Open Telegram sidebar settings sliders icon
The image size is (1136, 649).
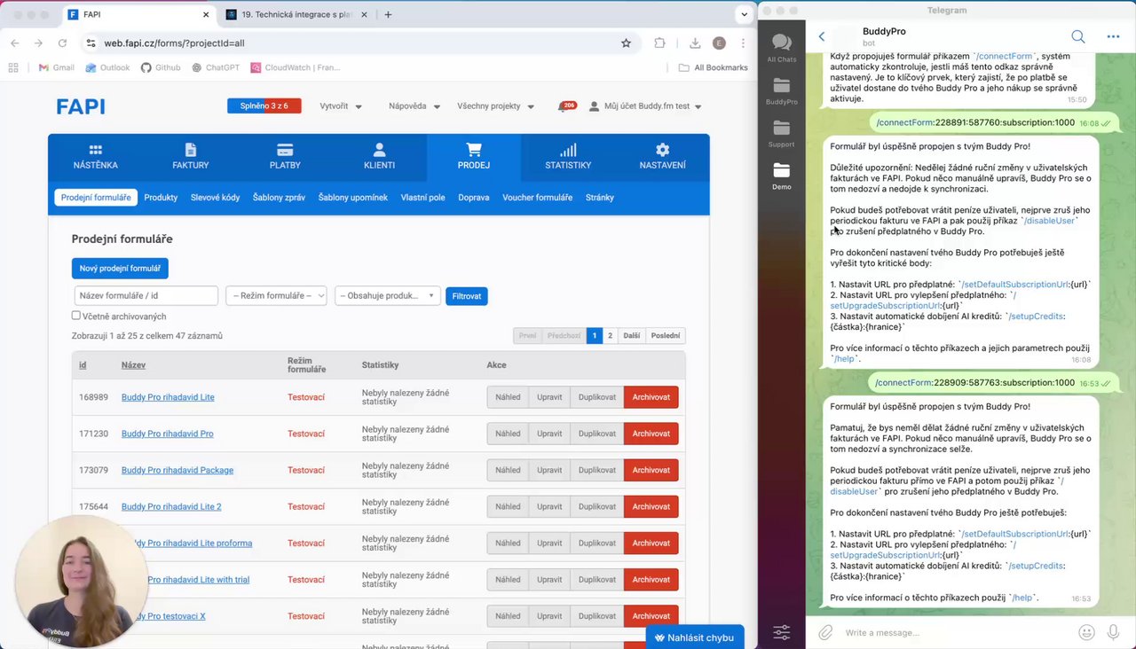click(782, 632)
